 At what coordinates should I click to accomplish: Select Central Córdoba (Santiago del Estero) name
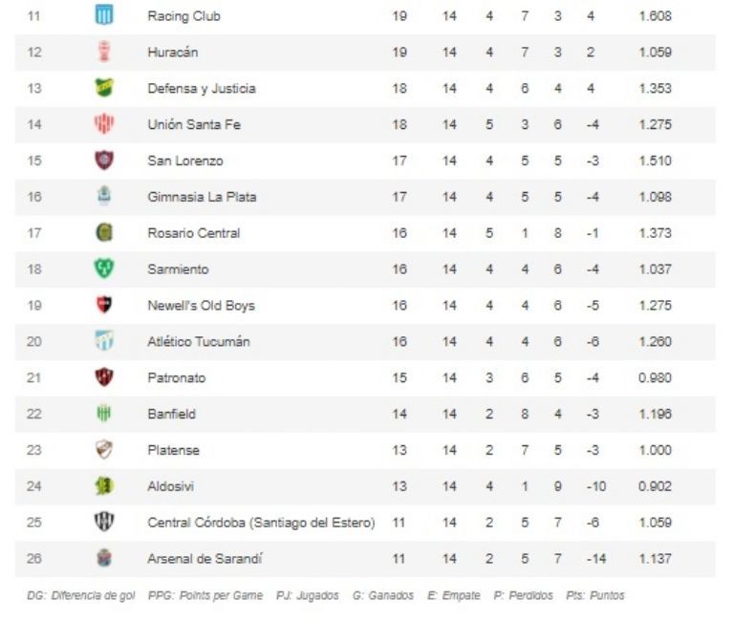click(261, 523)
